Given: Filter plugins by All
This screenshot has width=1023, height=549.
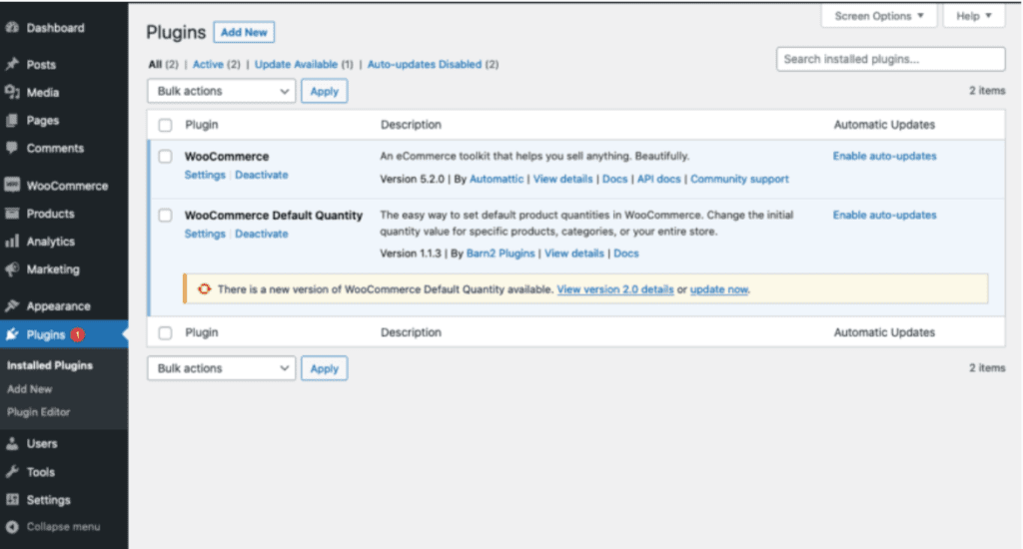Looking at the screenshot, I should coord(155,64).
